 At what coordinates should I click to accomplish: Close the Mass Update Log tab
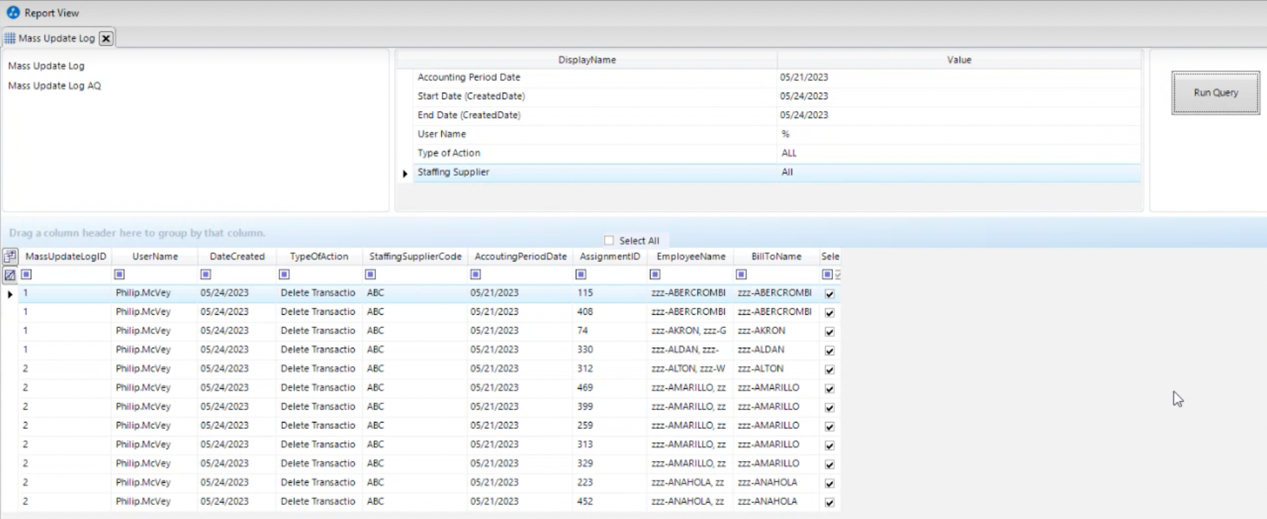point(106,38)
